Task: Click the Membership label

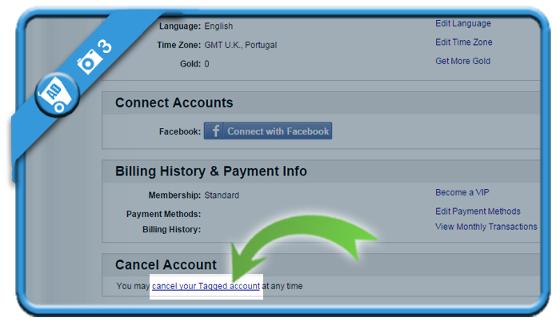Action: (174, 195)
